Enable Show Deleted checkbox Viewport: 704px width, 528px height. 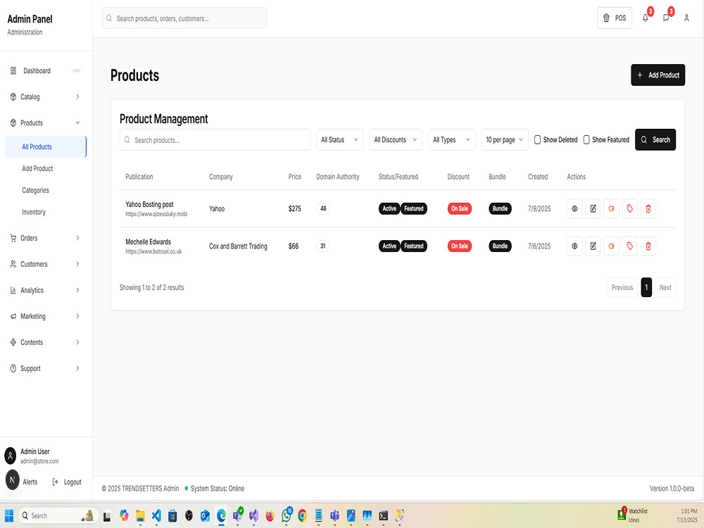tap(537, 139)
